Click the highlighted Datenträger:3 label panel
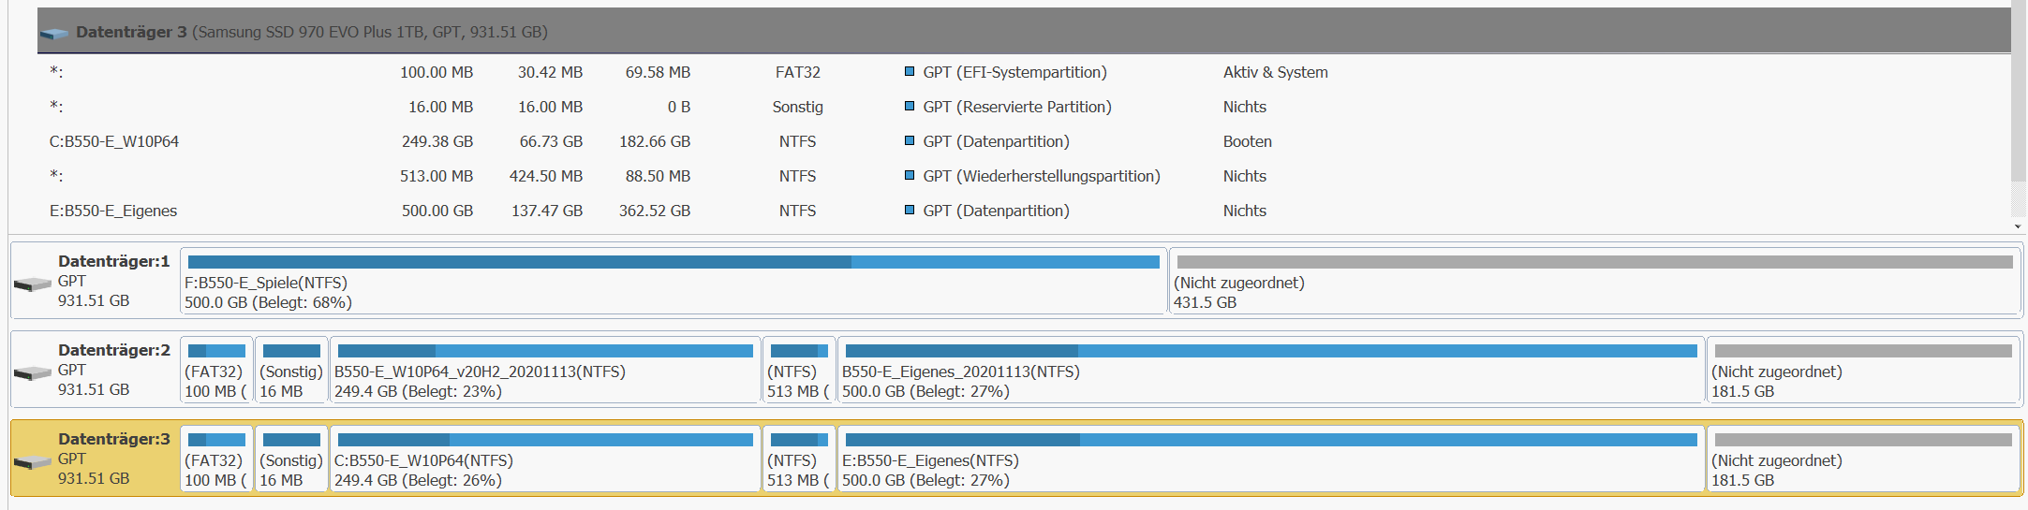This screenshot has height=510, width=2028. click(95, 459)
